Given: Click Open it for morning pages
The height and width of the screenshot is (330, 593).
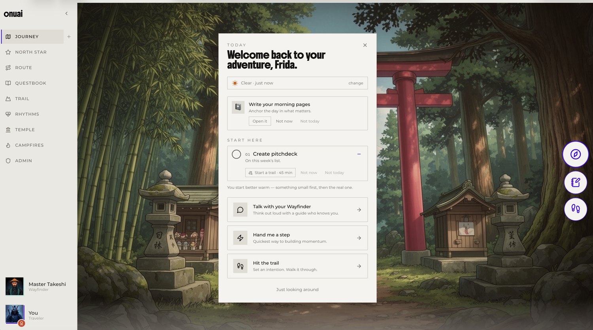Looking at the screenshot, I should (x=260, y=121).
